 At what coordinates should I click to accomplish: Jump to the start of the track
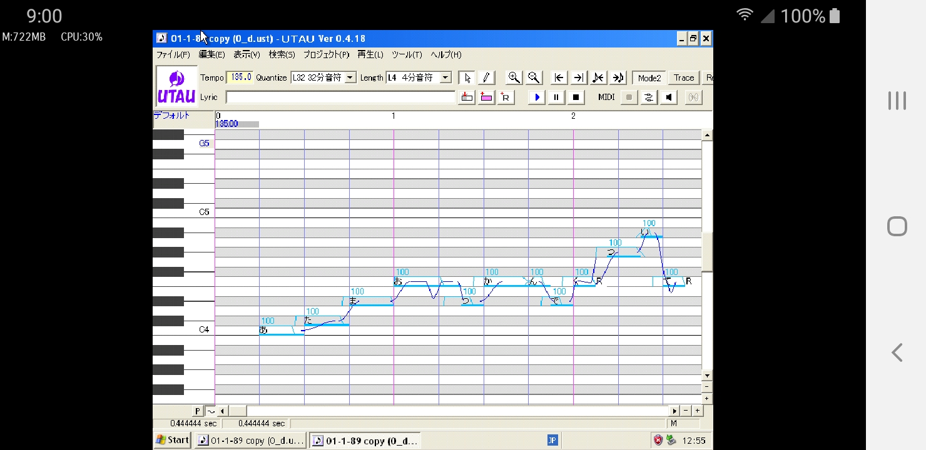coord(559,77)
